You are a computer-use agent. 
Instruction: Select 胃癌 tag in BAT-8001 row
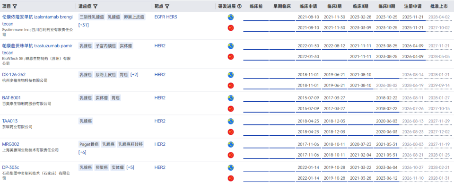(115, 98)
